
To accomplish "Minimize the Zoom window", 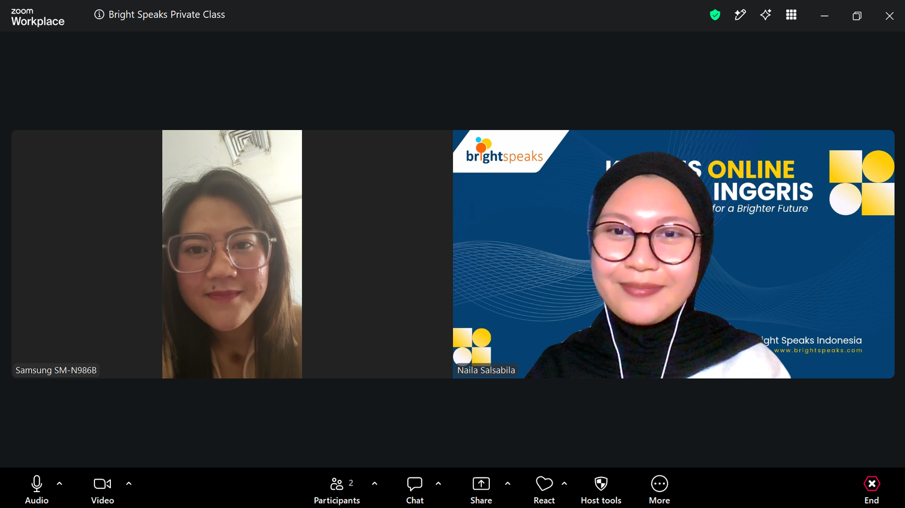I will tap(824, 16).
